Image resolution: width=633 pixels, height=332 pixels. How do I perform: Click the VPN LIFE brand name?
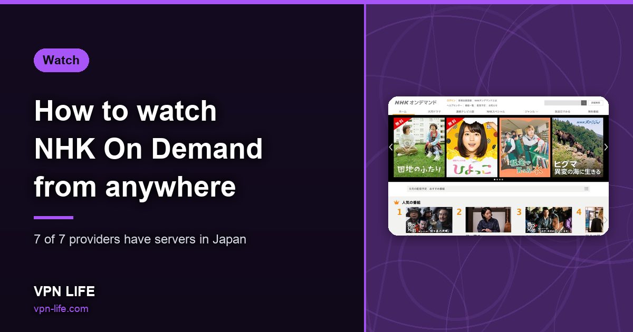point(64,291)
